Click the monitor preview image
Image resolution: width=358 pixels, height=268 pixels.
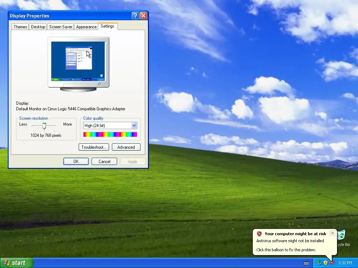coord(78,64)
